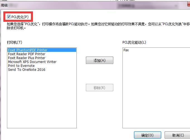Cancel with the 取消(C) button
The width and height of the screenshot is (190, 140).
point(177,135)
